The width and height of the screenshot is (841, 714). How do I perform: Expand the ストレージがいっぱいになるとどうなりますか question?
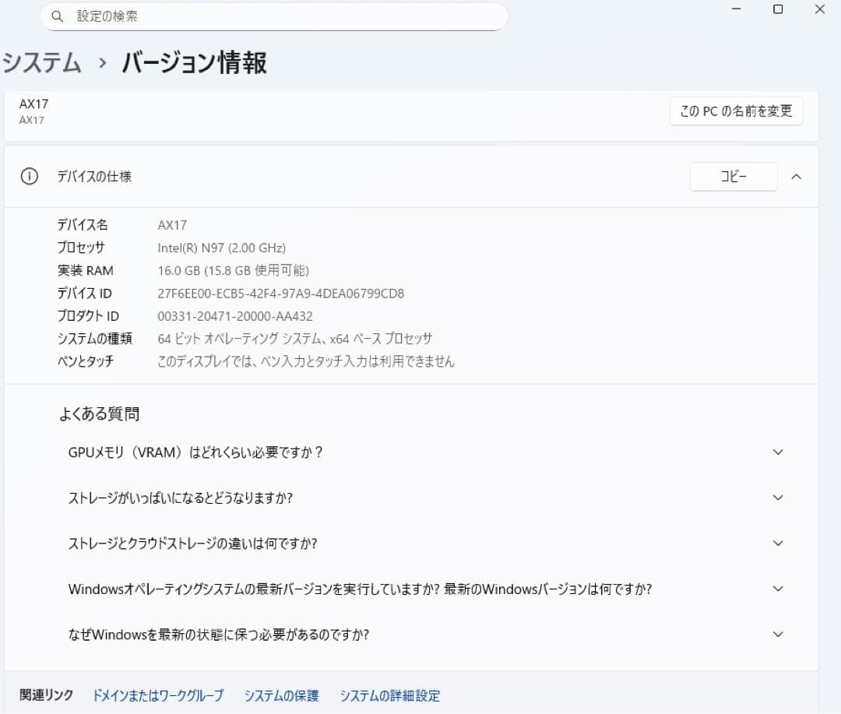click(777, 498)
